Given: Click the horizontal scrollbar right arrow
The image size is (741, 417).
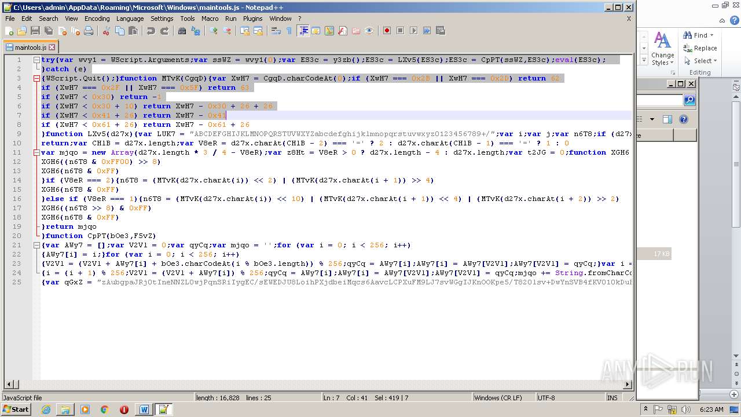Looking at the screenshot, I should [628, 385].
